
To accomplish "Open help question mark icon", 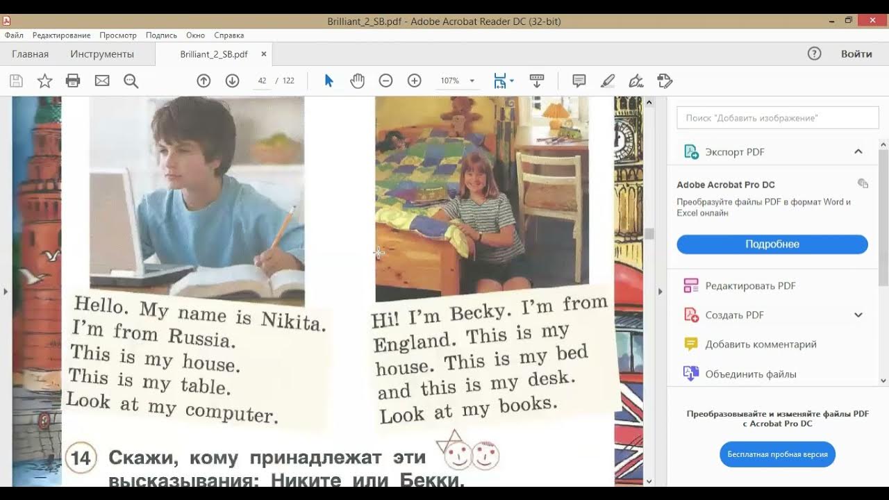I will (x=815, y=54).
